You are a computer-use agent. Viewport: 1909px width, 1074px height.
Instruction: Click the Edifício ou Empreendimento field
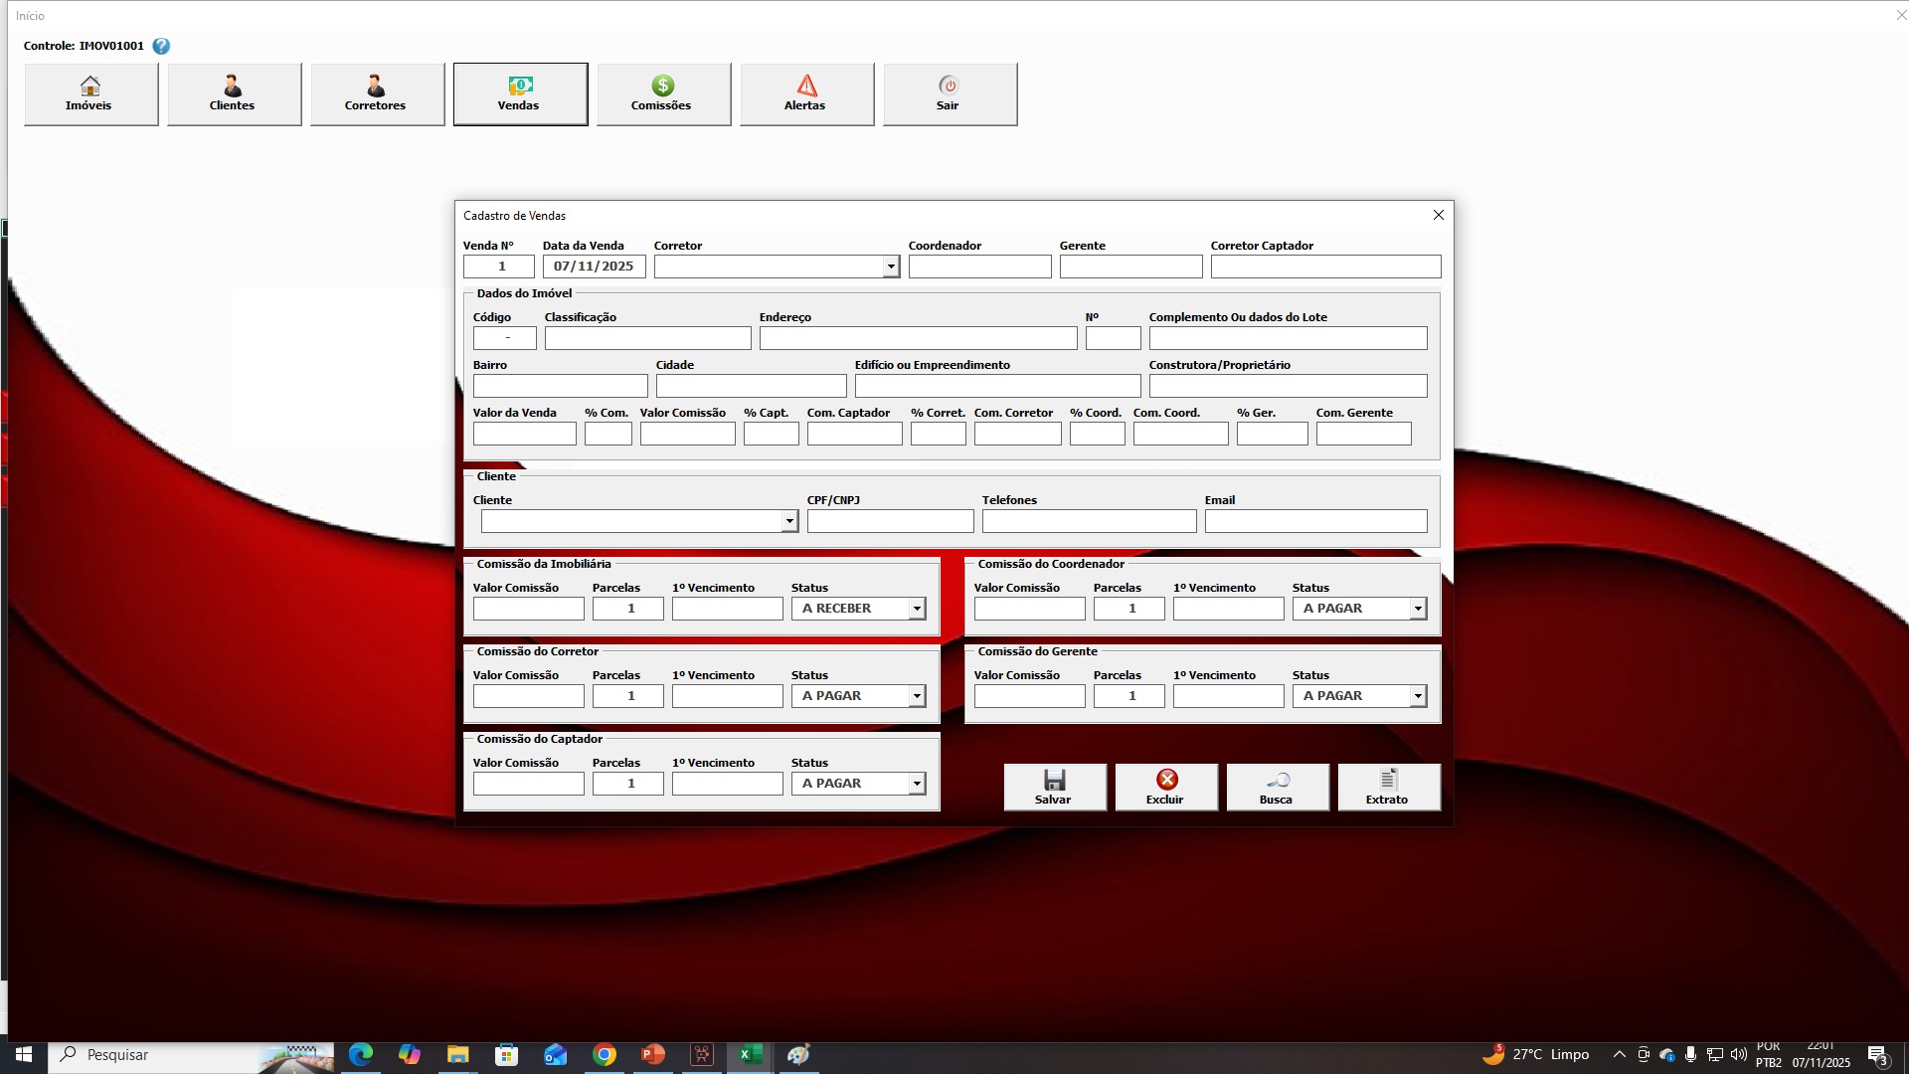(997, 386)
